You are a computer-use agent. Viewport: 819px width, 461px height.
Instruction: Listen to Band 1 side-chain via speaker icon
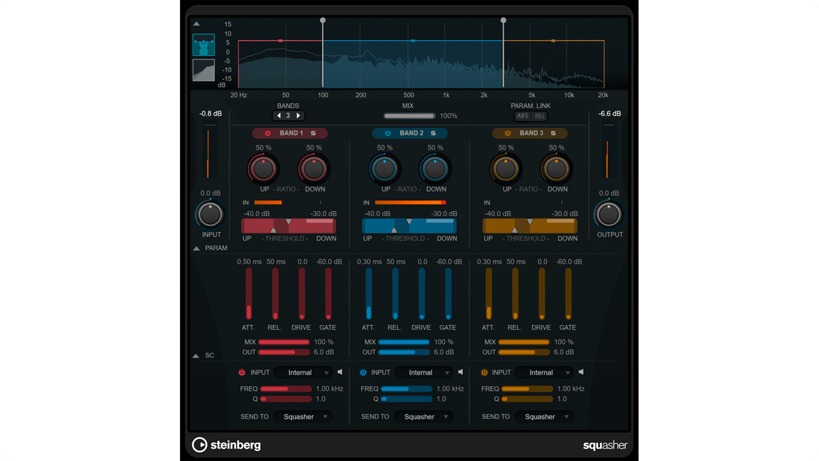[340, 372]
